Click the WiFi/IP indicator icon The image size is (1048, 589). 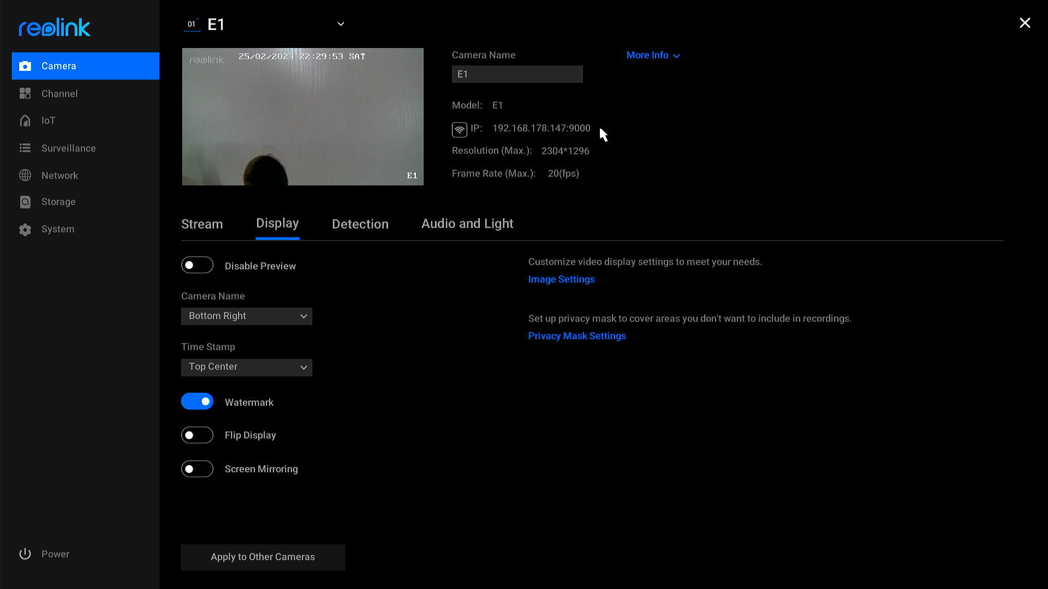458,129
